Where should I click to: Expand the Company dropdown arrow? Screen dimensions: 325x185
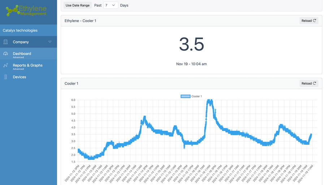(50, 42)
